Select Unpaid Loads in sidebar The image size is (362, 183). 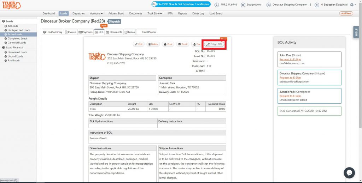pyautogui.click(x=15, y=56)
